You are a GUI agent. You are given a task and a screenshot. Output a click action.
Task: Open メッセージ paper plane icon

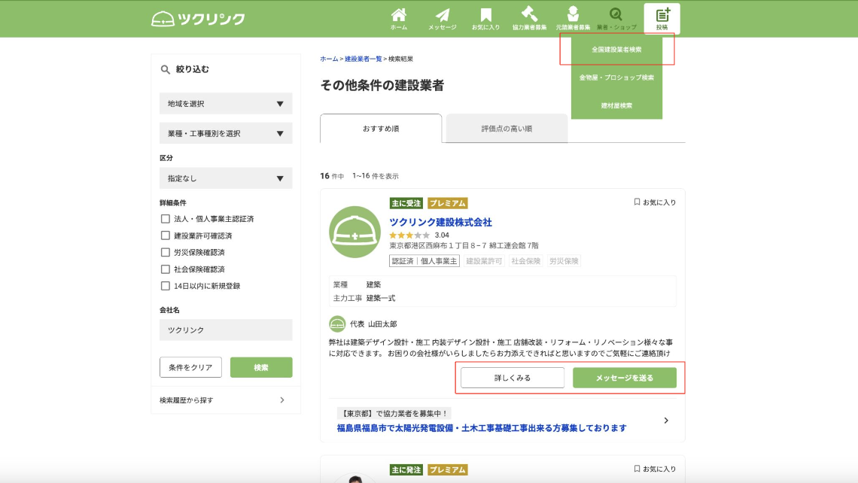pos(443,19)
